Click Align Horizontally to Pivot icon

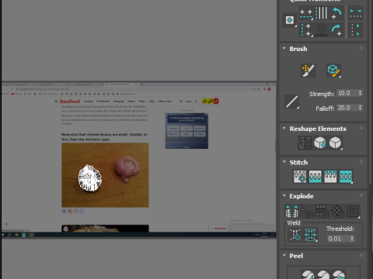coord(306,14)
